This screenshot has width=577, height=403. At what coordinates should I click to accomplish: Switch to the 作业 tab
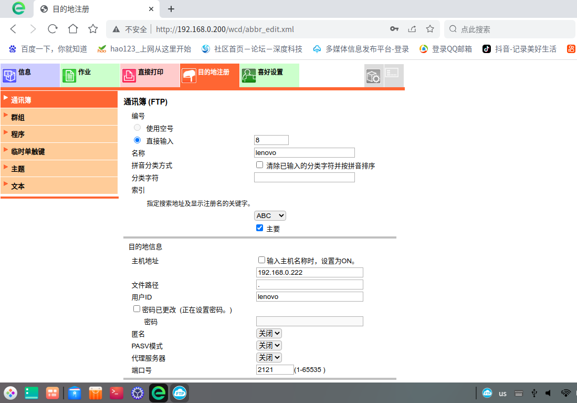coord(90,76)
